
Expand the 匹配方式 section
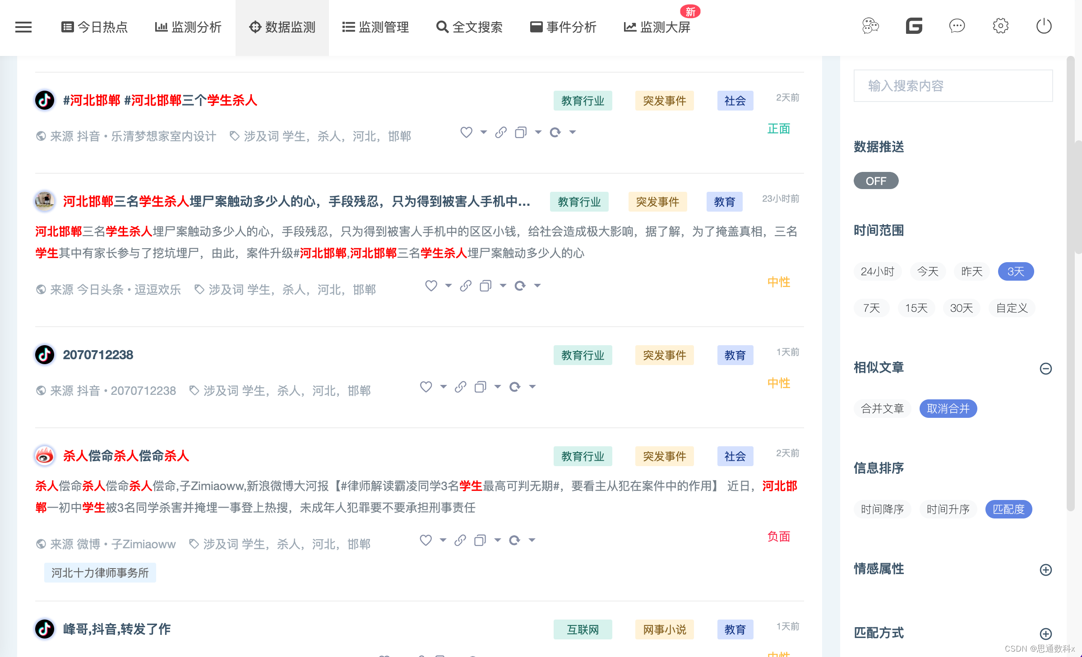1045,634
